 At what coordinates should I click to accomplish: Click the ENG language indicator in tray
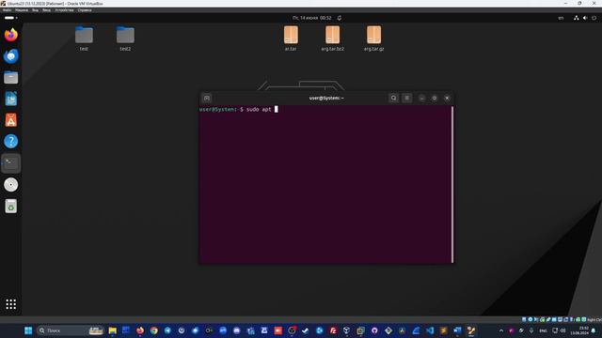coord(544,330)
